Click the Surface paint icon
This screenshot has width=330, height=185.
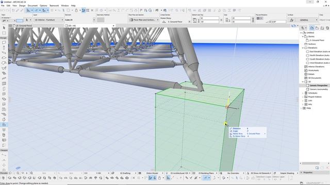coord(292,20)
